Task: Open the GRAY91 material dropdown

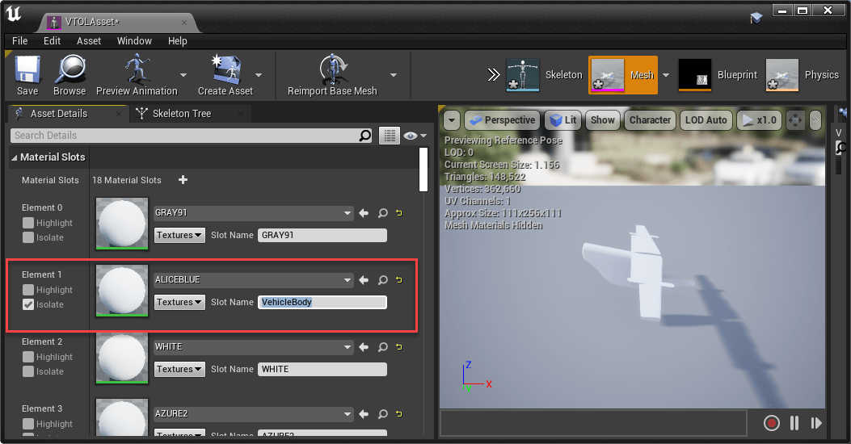Action: tap(253, 213)
